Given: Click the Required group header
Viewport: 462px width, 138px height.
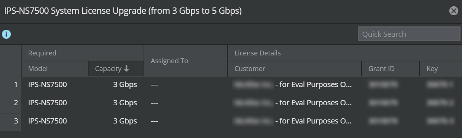Looking at the screenshot, I should [x=82, y=53].
